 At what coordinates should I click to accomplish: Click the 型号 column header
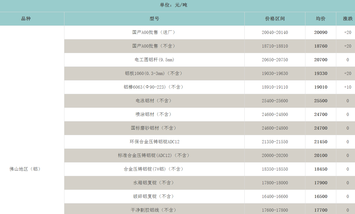(154, 19)
